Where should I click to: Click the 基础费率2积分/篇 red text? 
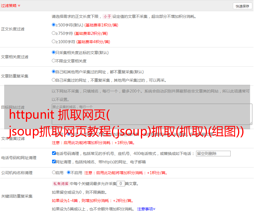91,33
